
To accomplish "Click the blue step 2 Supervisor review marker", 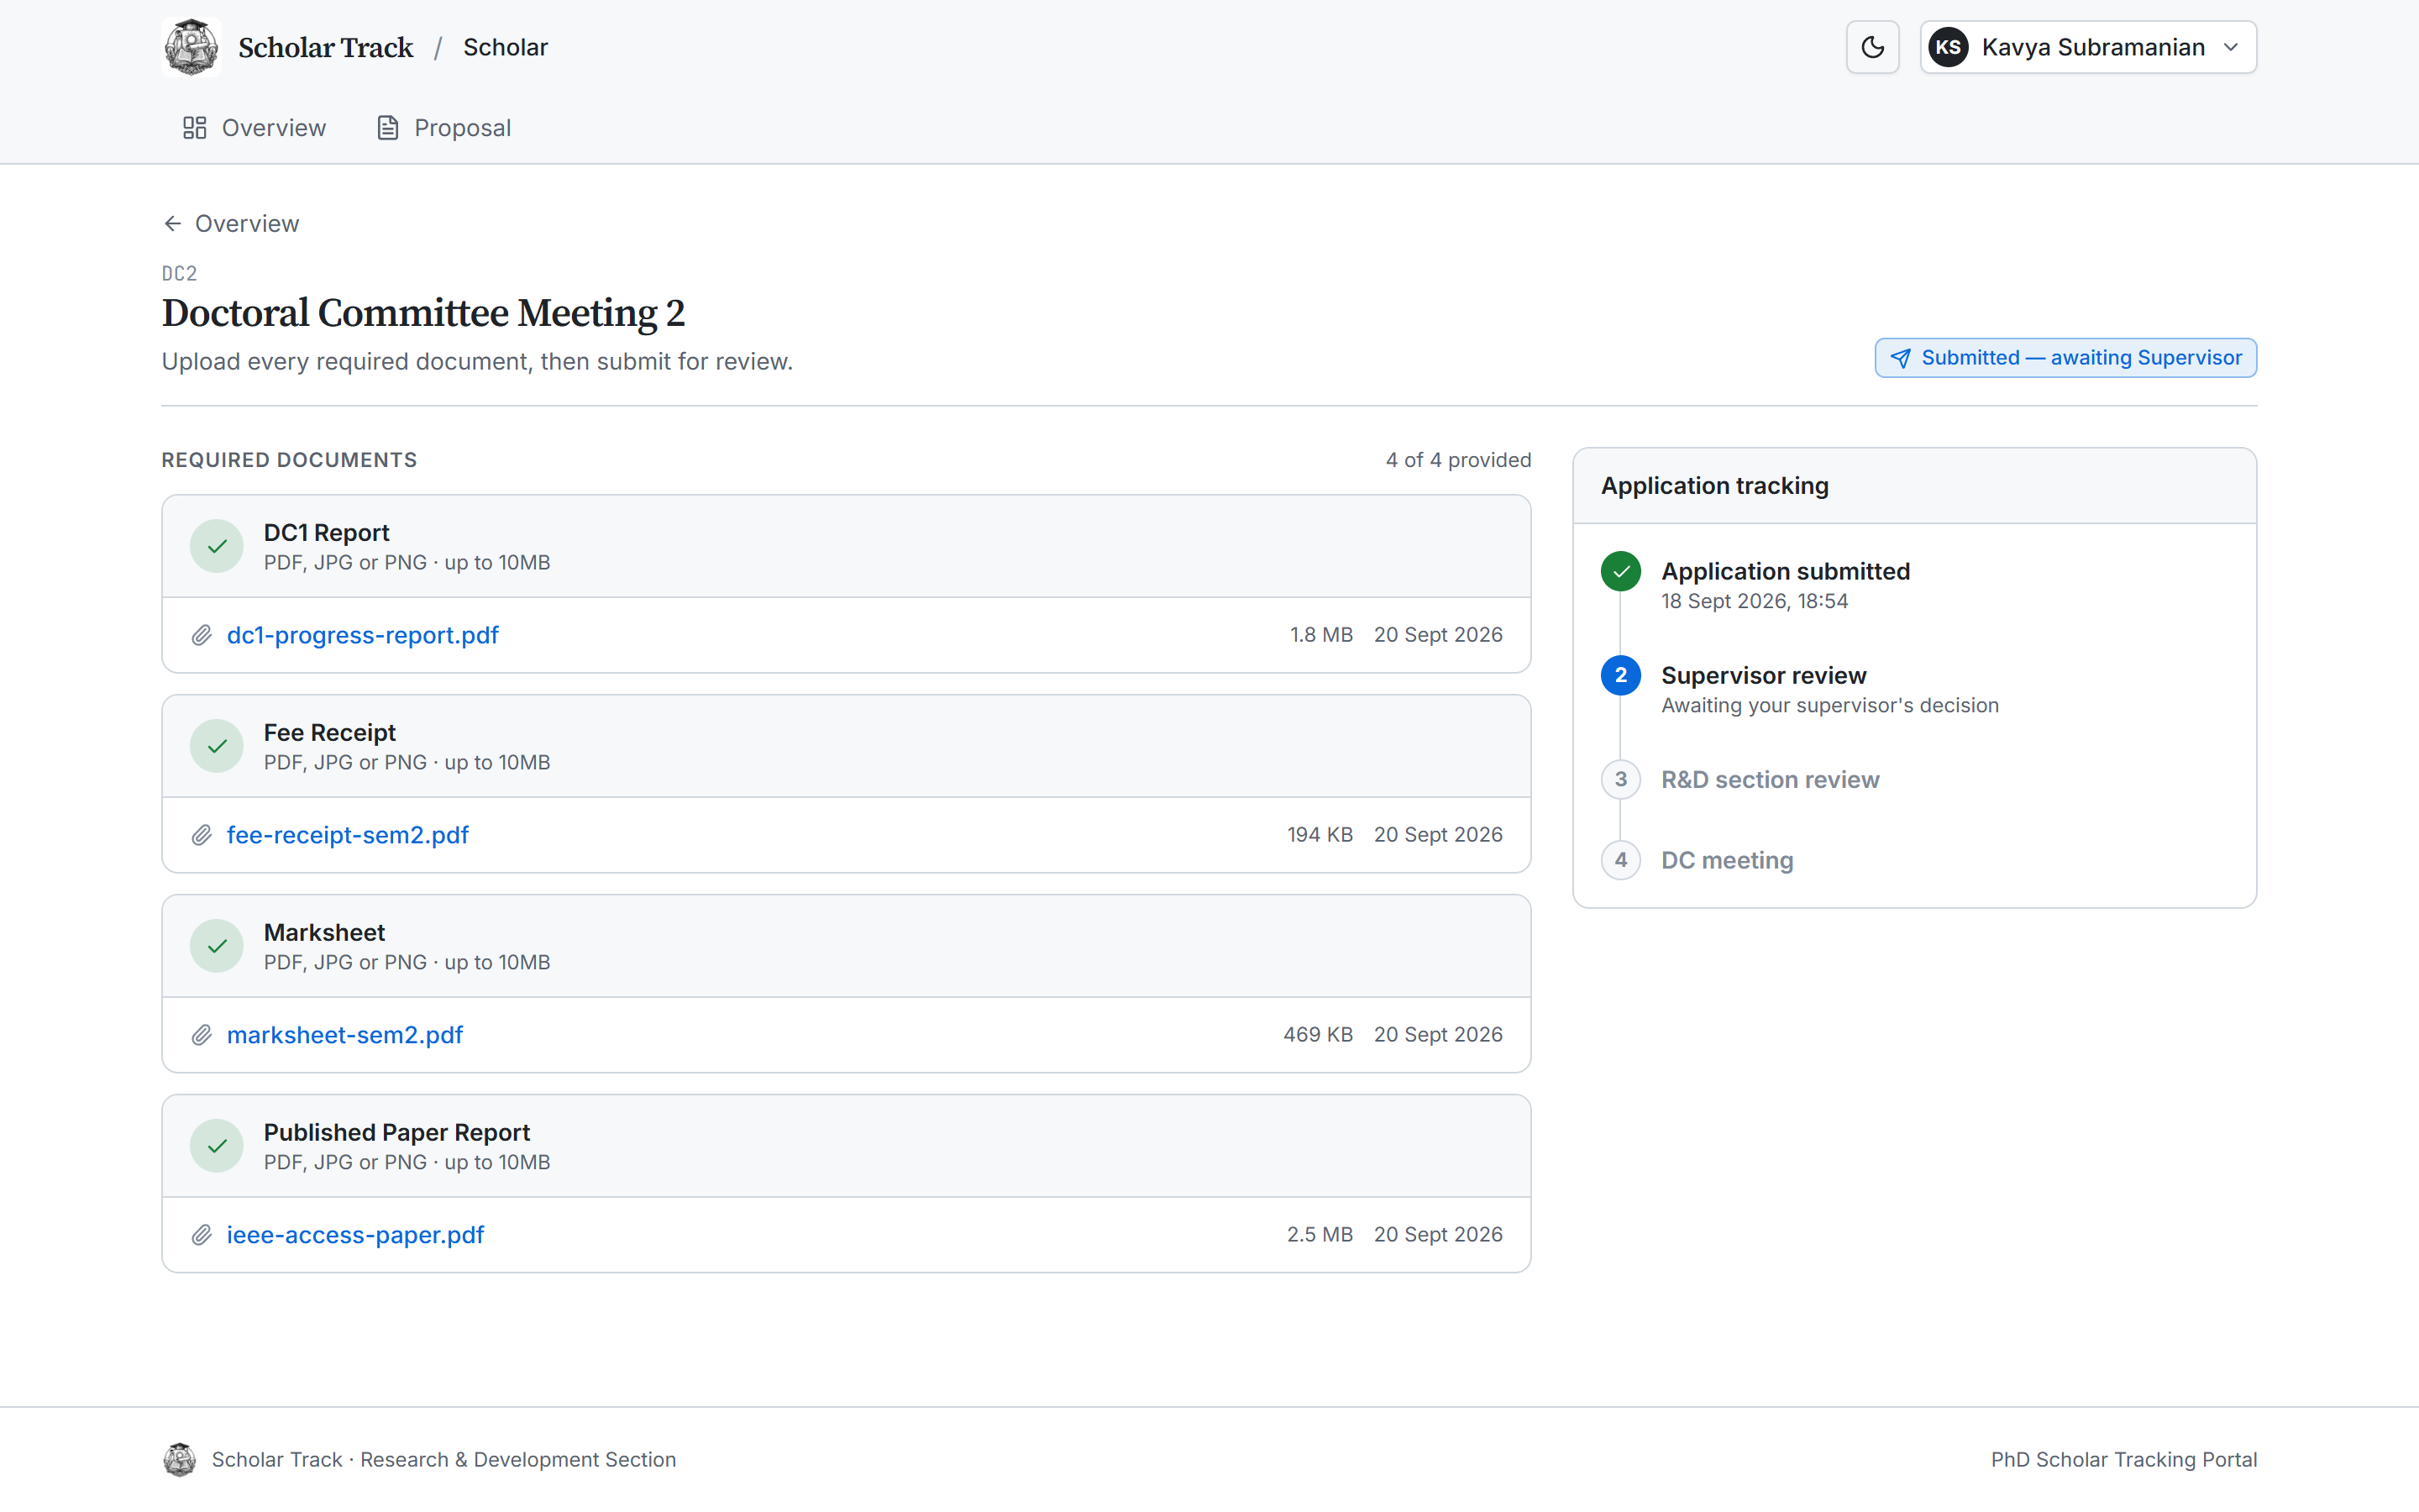I will pos(1620,675).
